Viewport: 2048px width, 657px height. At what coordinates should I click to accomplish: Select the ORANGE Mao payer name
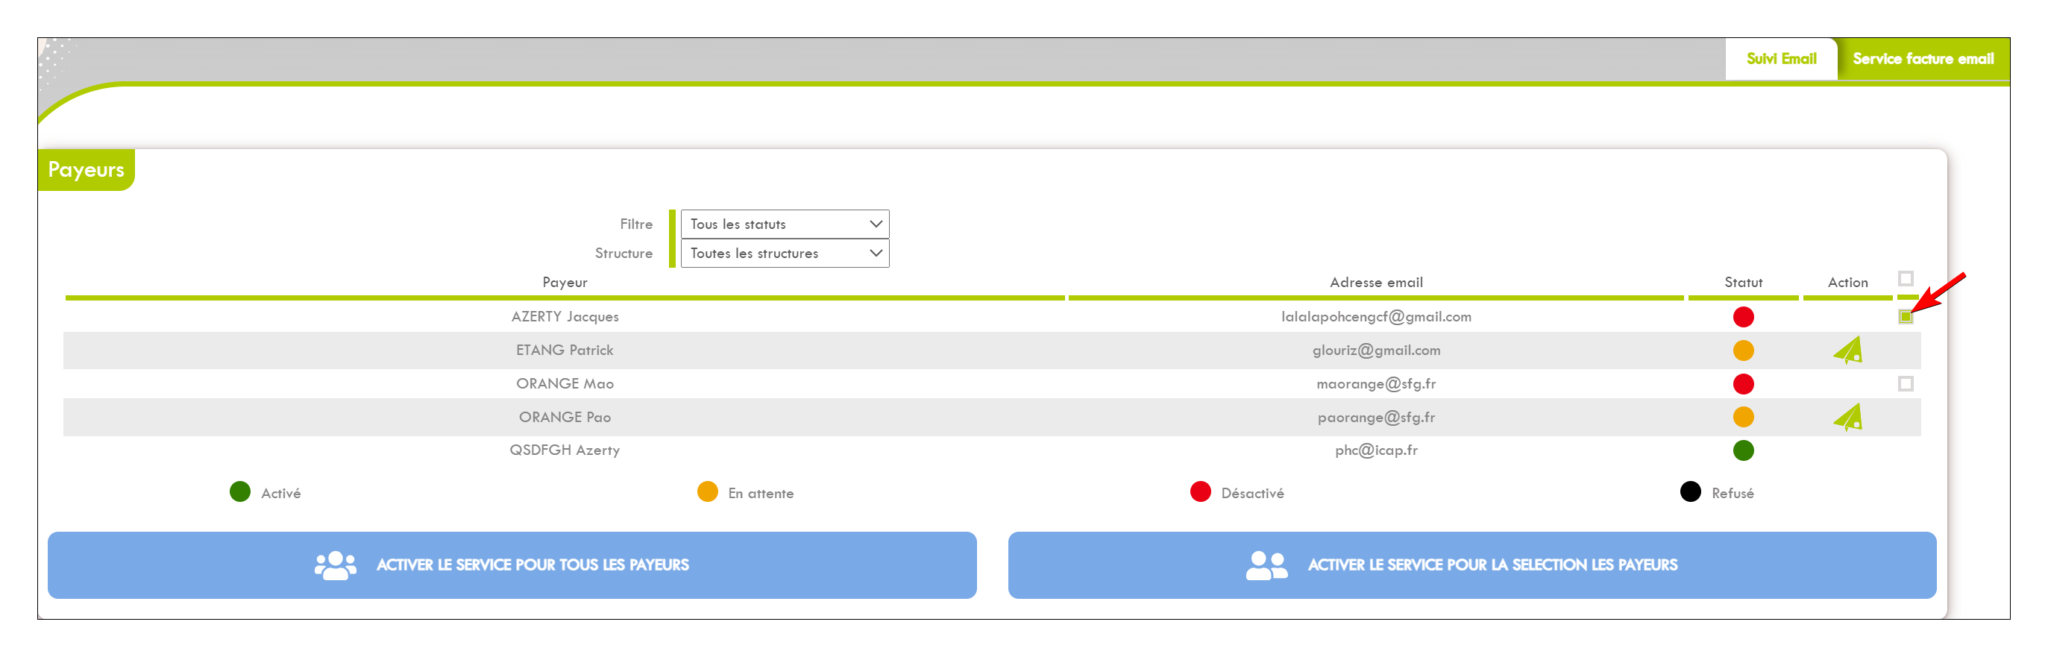[x=565, y=383]
